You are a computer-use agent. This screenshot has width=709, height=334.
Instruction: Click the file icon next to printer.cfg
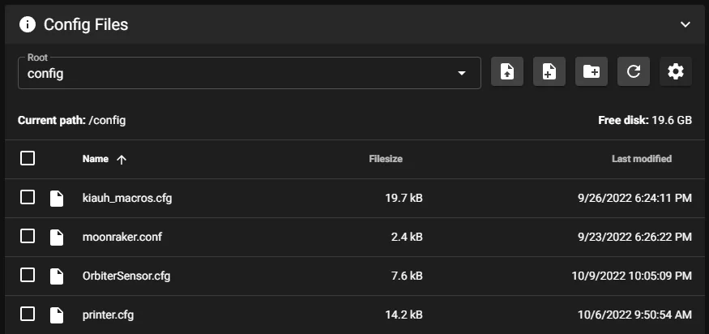(56, 314)
